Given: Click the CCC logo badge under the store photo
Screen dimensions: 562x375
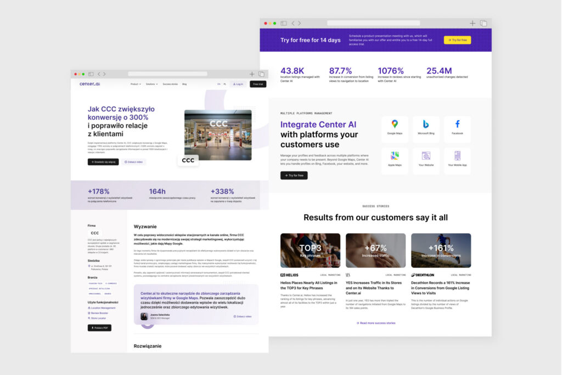Looking at the screenshot, I should (x=188, y=160).
